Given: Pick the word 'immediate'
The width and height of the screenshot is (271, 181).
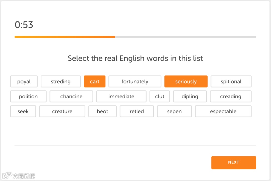Looking at the screenshot, I should click(121, 97).
